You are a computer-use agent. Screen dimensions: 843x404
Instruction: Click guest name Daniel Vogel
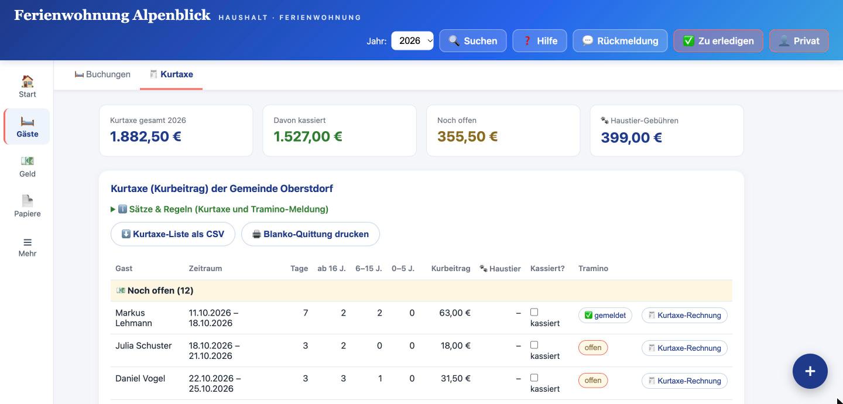(140, 378)
